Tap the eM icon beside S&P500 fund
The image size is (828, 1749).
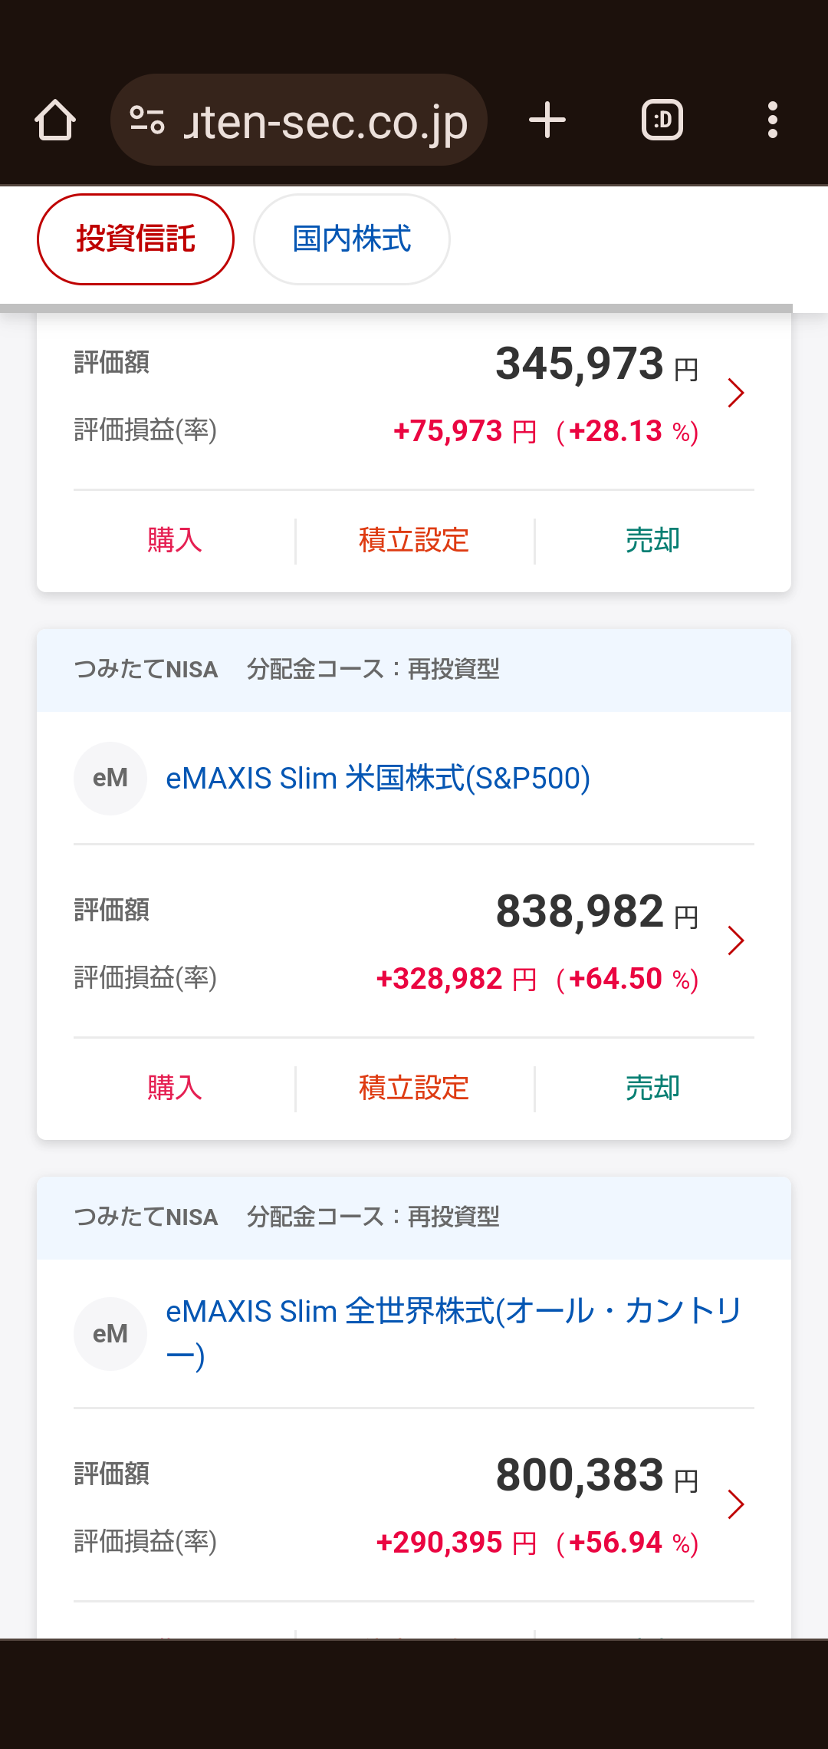110,779
